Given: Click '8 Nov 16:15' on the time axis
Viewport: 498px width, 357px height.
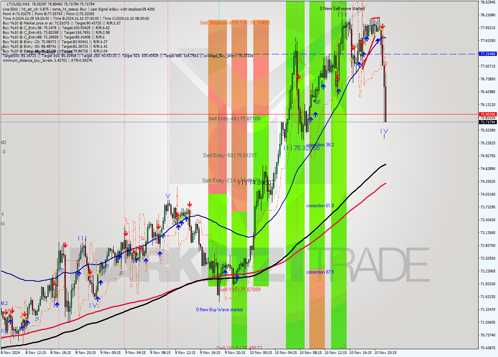Looking at the screenshot, I should tap(61, 353).
